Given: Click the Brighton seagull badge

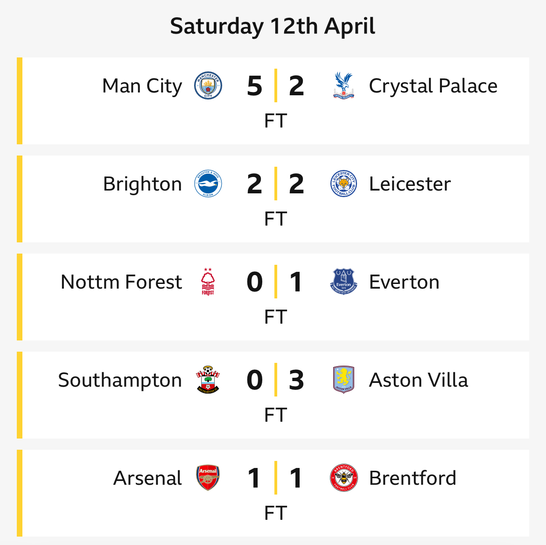Looking at the screenshot, I should click(208, 184).
